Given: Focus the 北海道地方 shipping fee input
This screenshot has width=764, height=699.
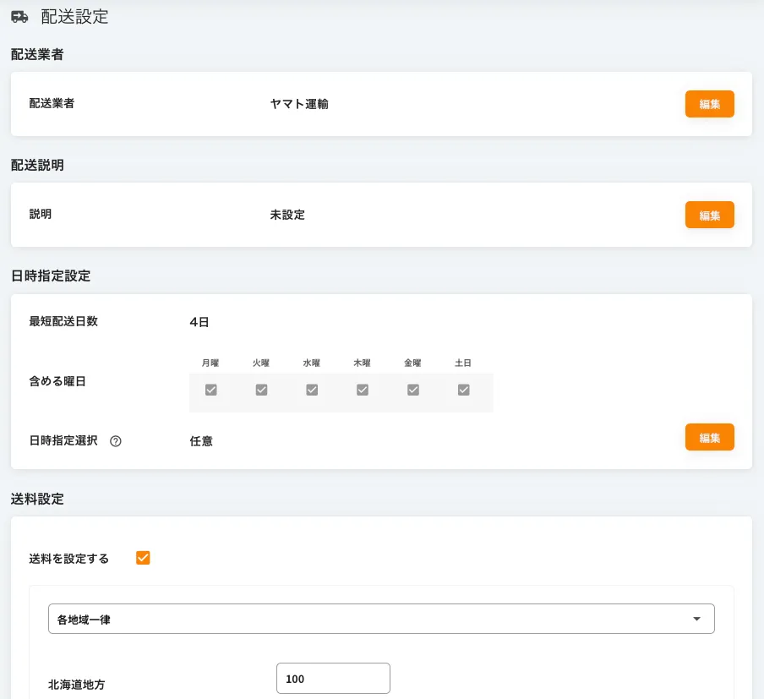Looking at the screenshot, I should point(333,679).
